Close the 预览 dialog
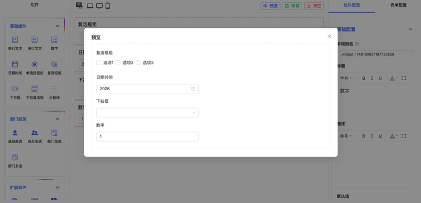 coord(329,36)
